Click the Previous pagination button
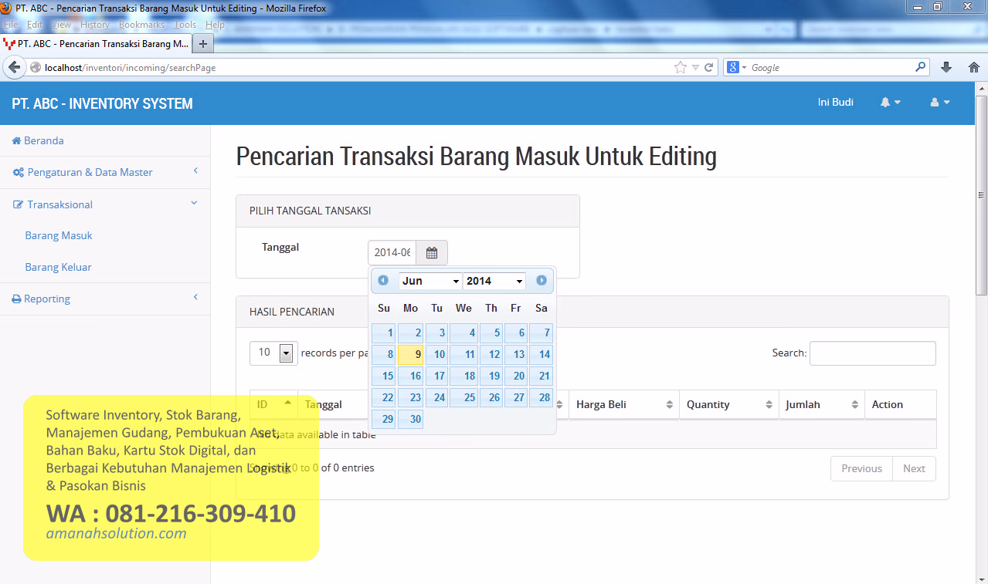 click(861, 468)
